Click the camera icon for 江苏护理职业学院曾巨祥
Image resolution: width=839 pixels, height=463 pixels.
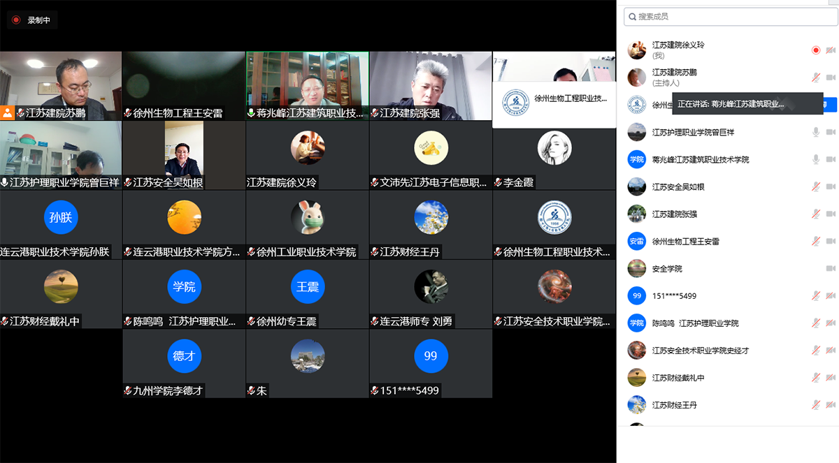(x=831, y=132)
